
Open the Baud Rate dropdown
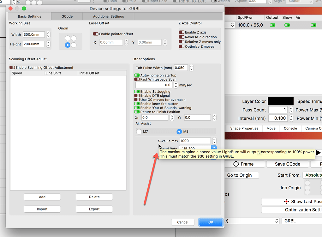click(x=214, y=148)
